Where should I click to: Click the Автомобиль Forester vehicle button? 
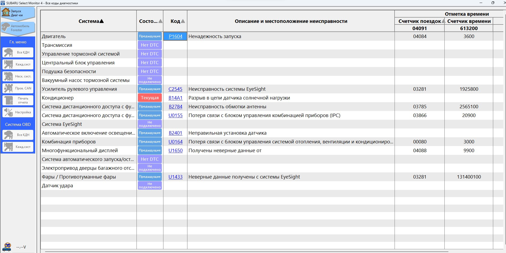coord(18,28)
